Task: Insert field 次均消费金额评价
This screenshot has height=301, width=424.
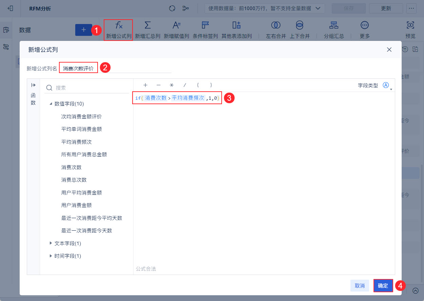Action: point(81,116)
